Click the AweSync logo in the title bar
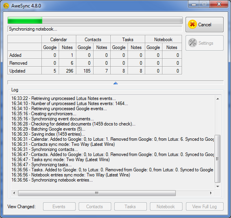This screenshot has width=231, height=218. click(x=6, y=6)
